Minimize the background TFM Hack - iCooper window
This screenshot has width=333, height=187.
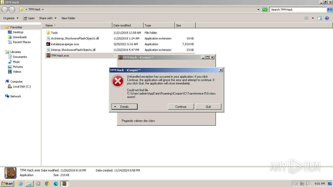click(x=203, y=57)
